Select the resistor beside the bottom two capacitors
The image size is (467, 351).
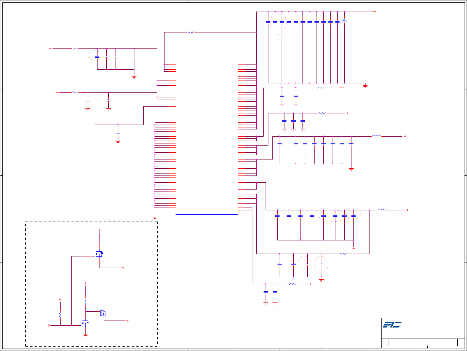point(292,284)
